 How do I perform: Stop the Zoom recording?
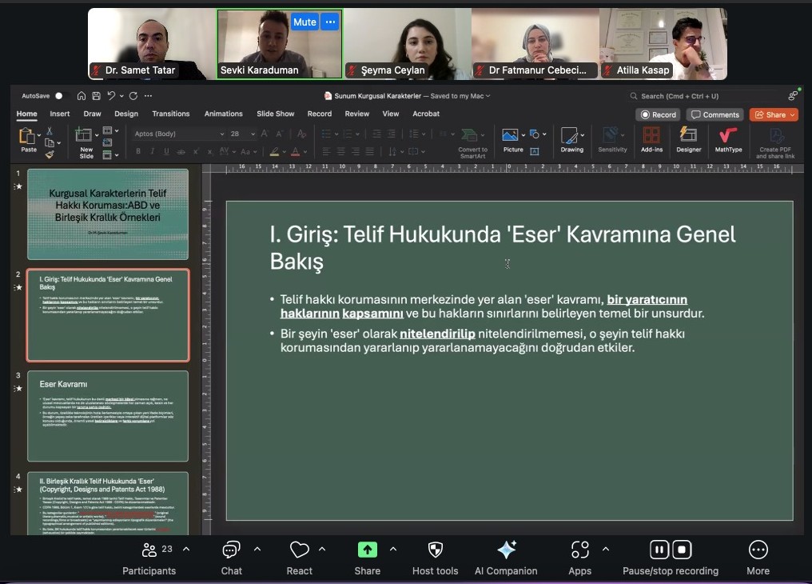[682, 550]
